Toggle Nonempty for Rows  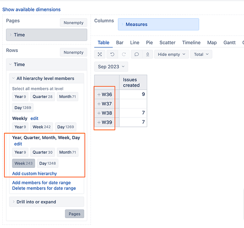click(x=74, y=52)
